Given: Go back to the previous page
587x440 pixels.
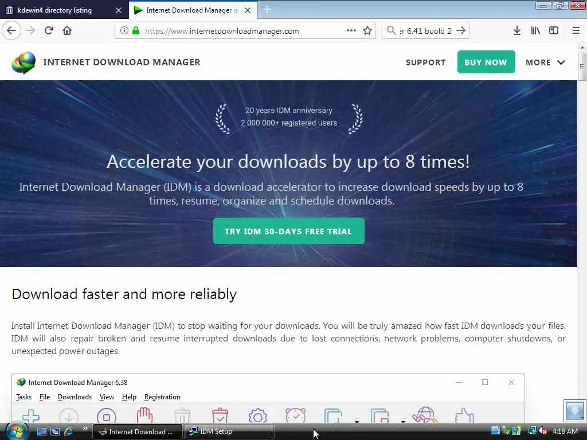Looking at the screenshot, I should [x=11, y=31].
